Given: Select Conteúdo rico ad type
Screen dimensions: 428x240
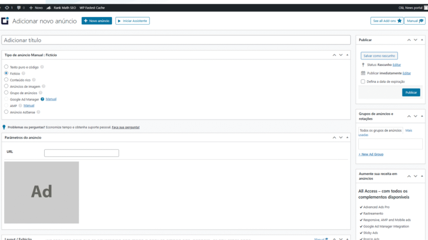Looking at the screenshot, I should coord(6,80).
